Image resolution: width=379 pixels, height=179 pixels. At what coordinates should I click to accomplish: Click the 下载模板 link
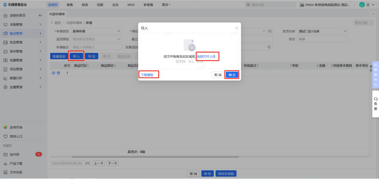(147, 75)
